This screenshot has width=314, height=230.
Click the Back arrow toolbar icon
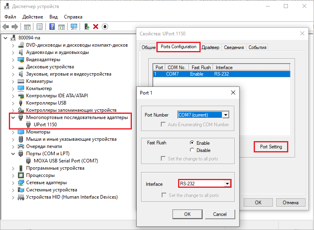coord(6,27)
